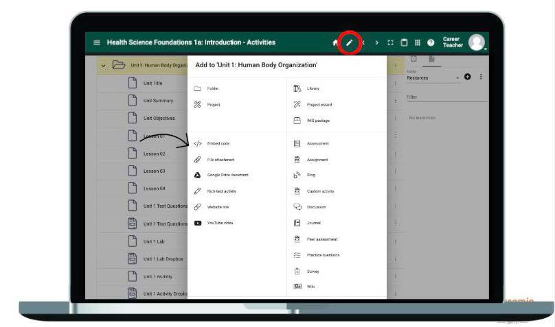Choose the Project wizard wand icon
This screenshot has width=555, height=327.
tap(297, 104)
